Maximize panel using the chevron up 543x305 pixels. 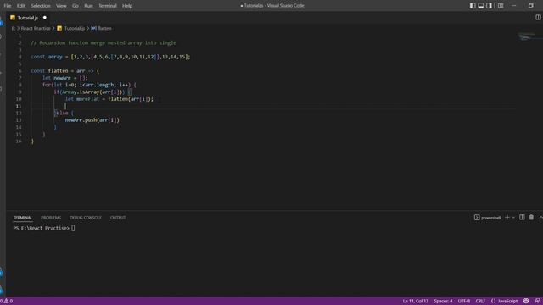tap(540, 218)
